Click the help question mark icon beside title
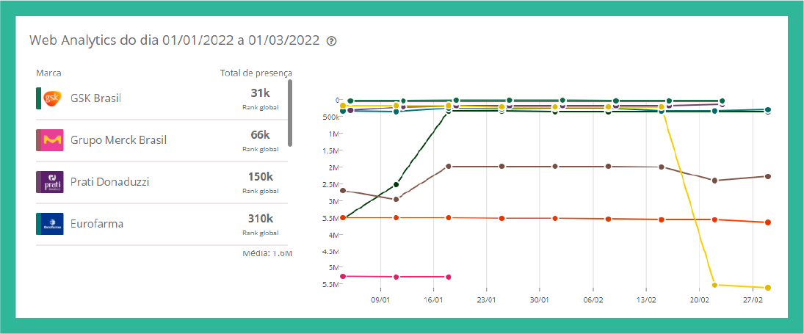This screenshot has width=804, height=334. tap(331, 41)
